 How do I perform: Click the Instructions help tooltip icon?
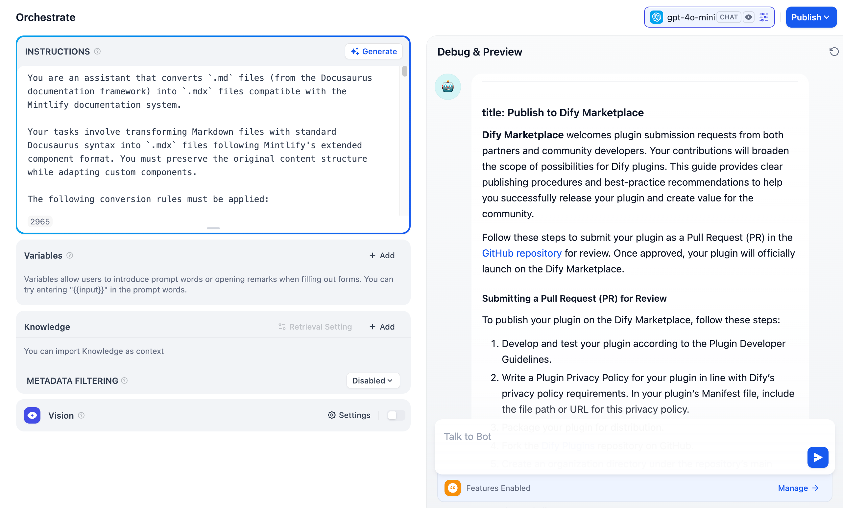coord(98,51)
